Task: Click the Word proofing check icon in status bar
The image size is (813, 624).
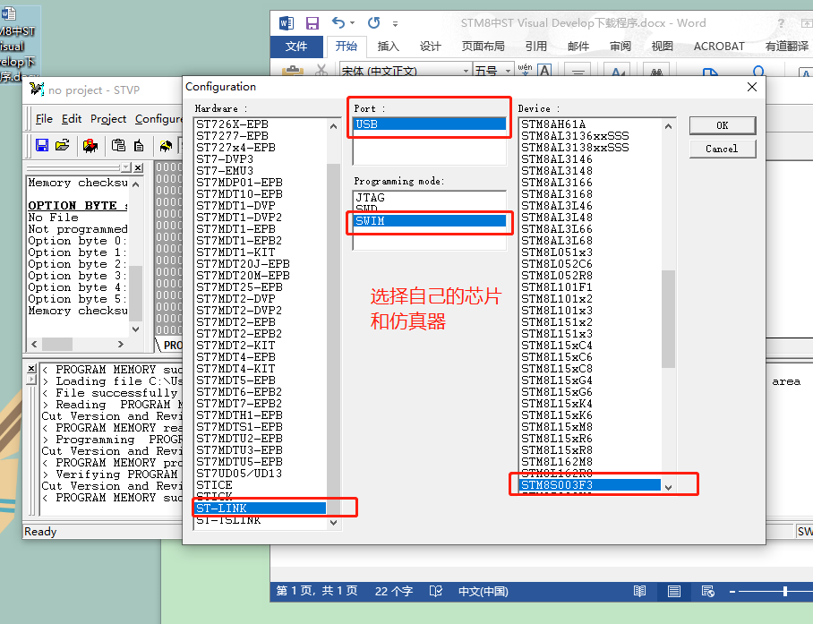Action: pyautogui.click(x=436, y=592)
